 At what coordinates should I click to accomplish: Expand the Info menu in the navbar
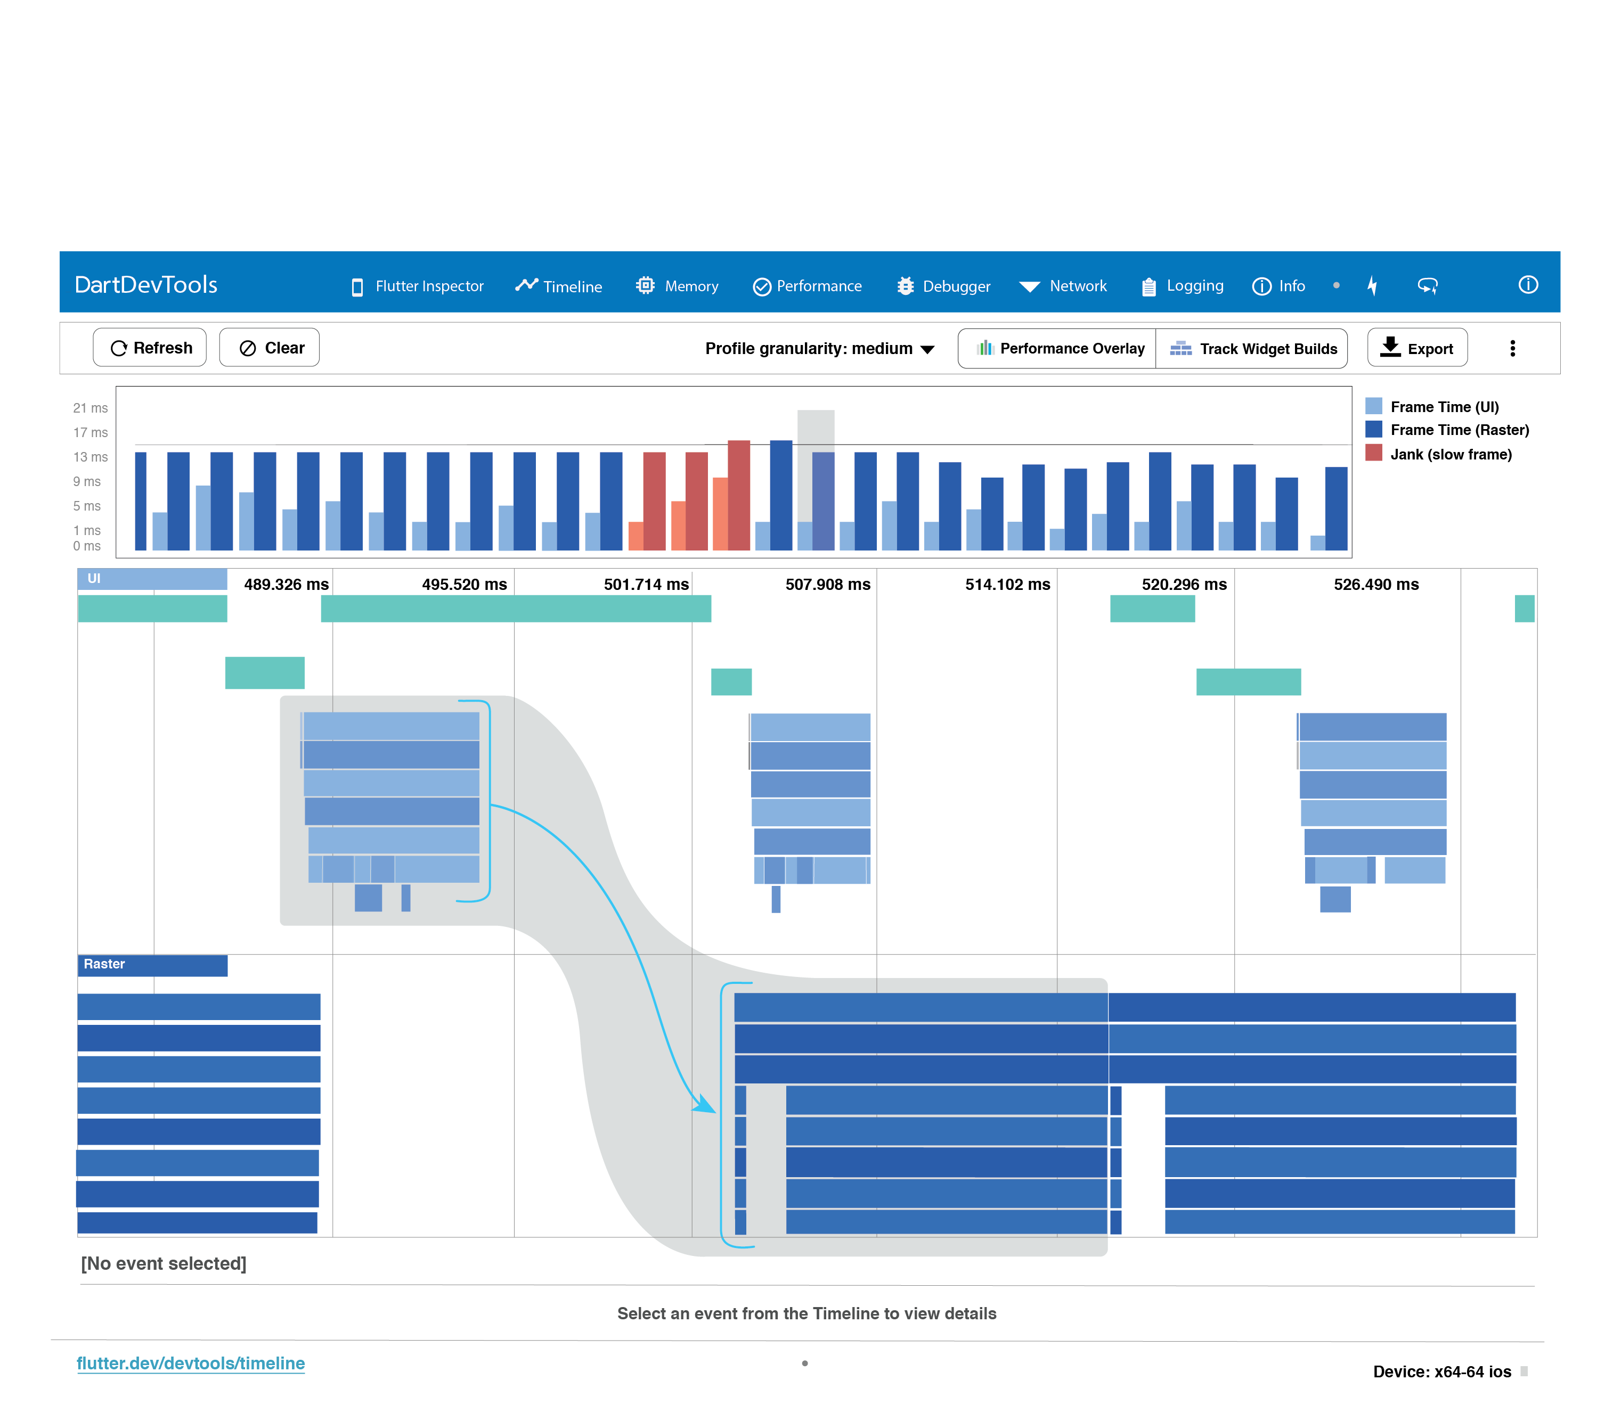(1278, 286)
